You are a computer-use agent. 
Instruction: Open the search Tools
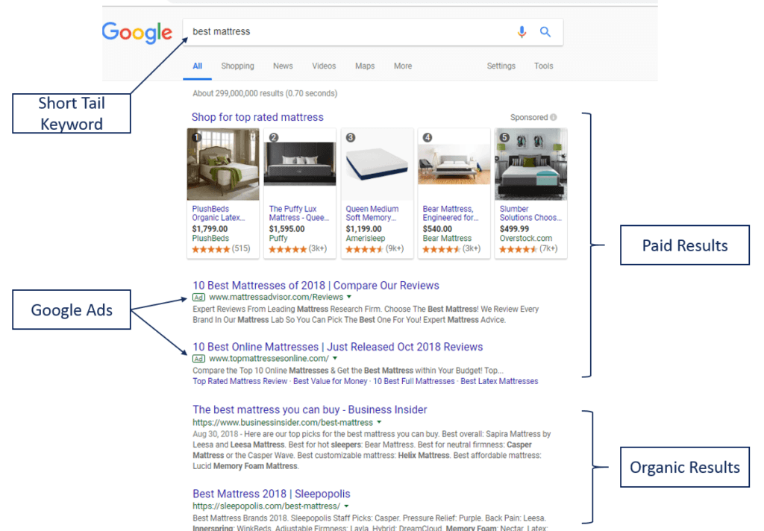pos(544,66)
